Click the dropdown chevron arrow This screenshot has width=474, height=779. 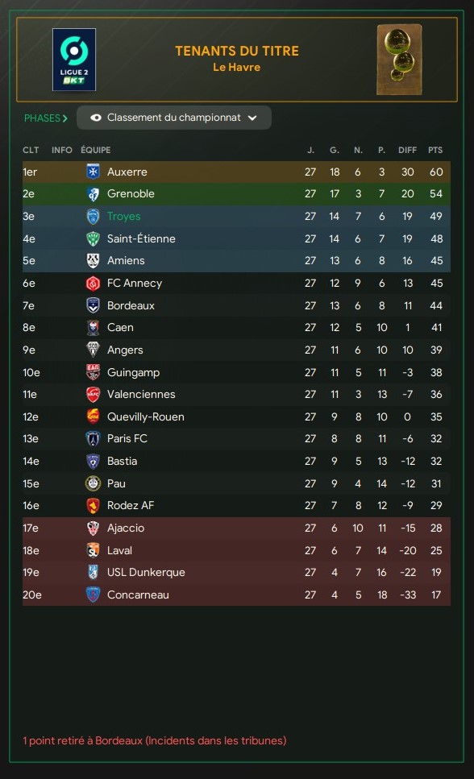[x=252, y=118]
